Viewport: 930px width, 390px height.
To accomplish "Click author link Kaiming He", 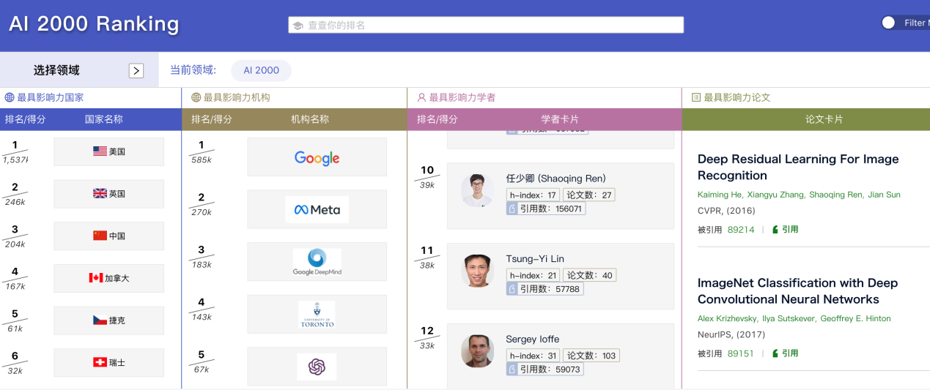I will click(718, 195).
